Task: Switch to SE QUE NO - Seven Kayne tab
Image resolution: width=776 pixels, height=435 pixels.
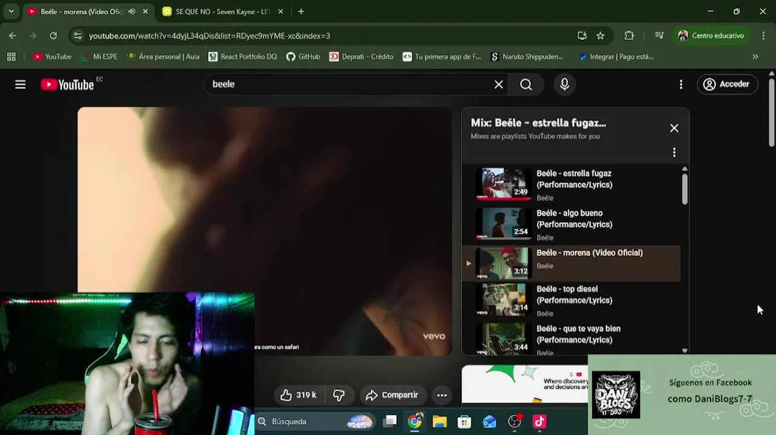Action: point(222,11)
